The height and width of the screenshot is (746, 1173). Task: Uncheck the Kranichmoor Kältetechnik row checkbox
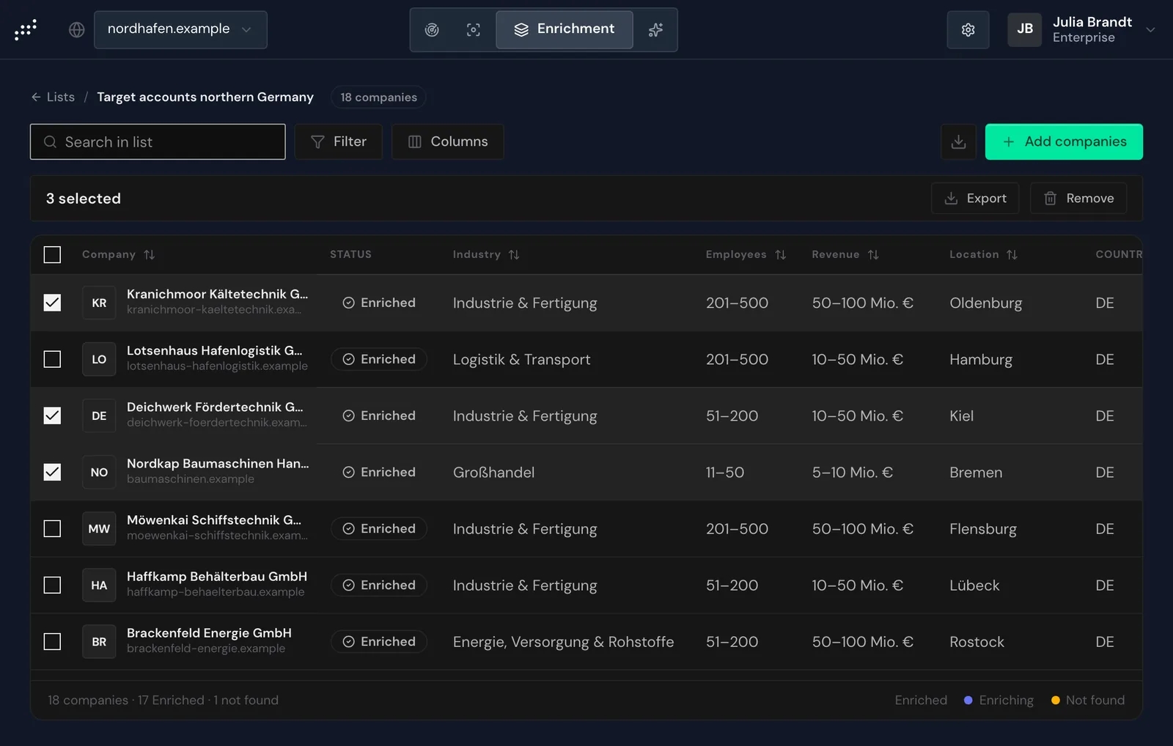click(52, 303)
